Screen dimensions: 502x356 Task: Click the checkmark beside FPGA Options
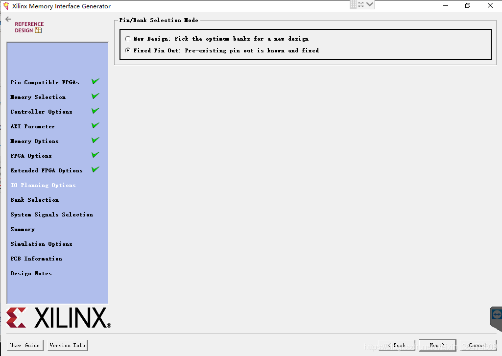click(x=96, y=155)
